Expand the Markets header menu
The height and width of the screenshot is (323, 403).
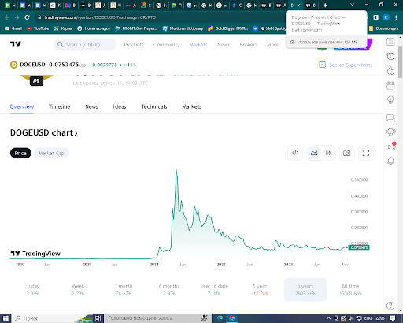(198, 45)
